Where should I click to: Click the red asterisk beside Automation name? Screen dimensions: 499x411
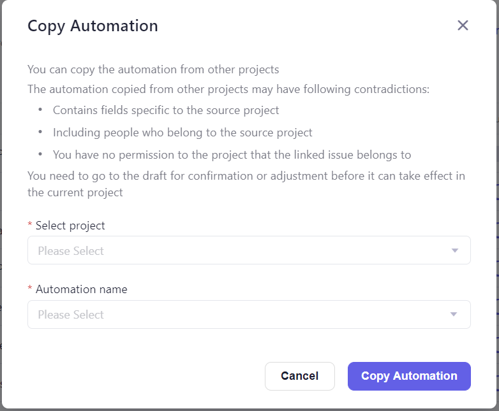click(30, 290)
